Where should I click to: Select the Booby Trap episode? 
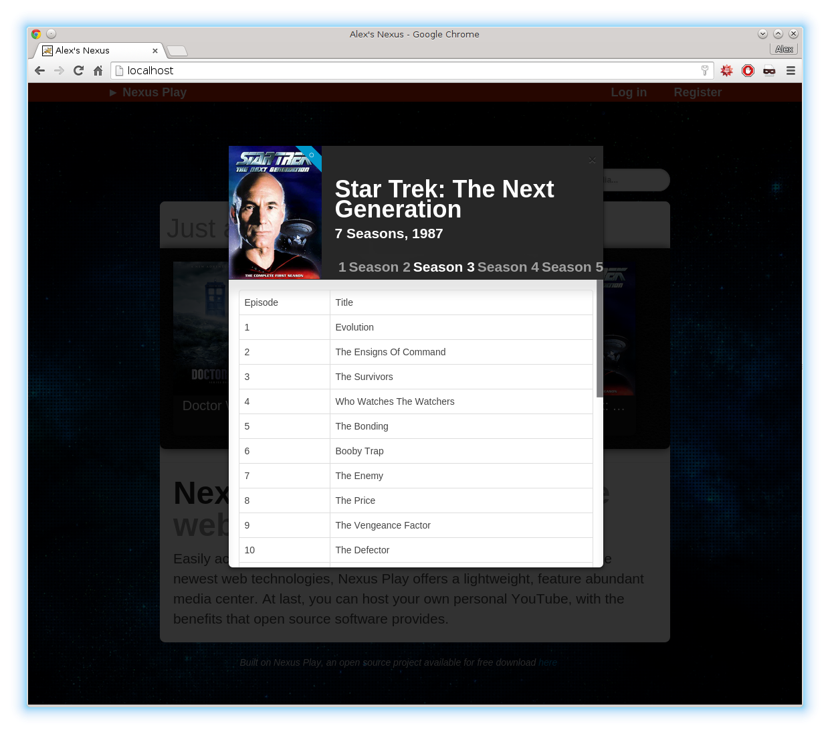[416, 451]
